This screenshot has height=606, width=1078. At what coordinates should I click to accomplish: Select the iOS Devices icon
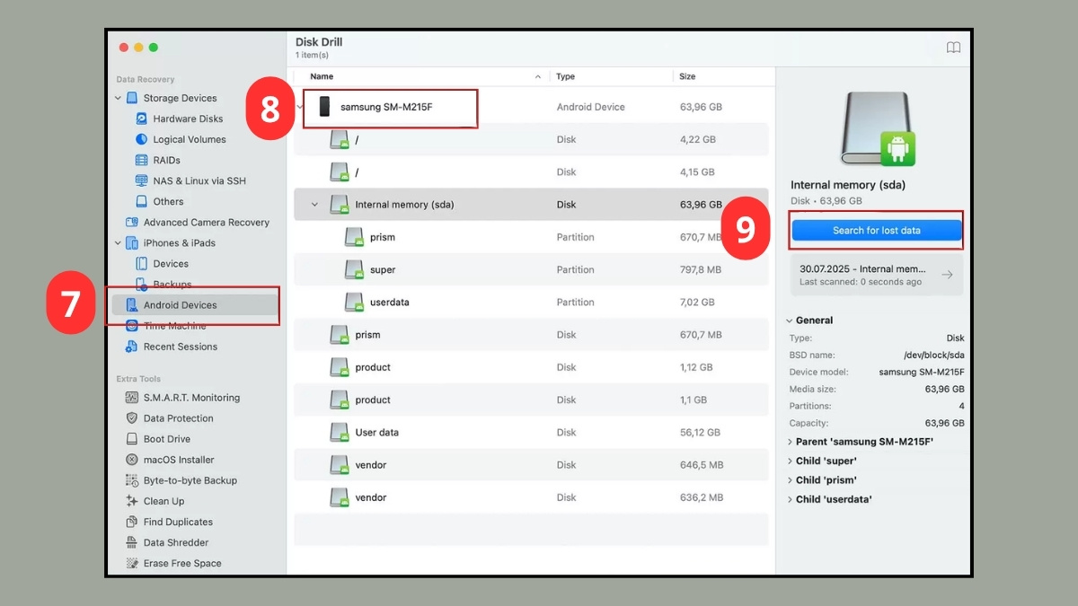141,263
